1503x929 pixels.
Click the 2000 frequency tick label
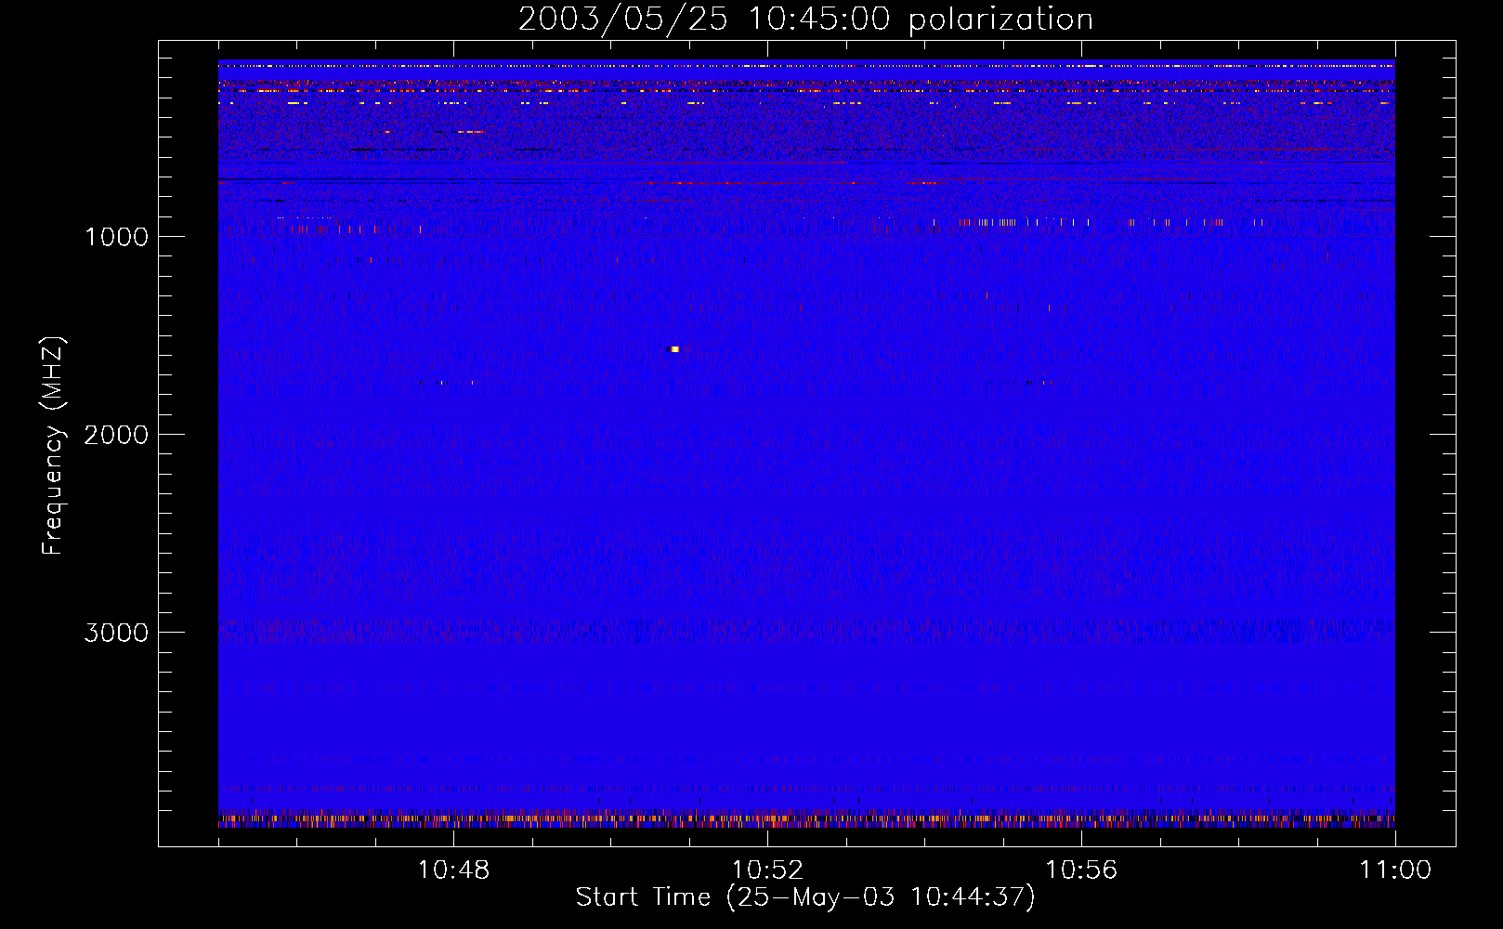click(x=116, y=435)
